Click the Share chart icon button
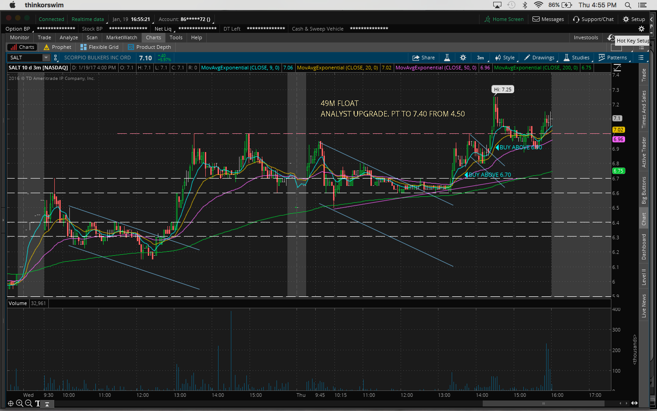 pos(423,58)
